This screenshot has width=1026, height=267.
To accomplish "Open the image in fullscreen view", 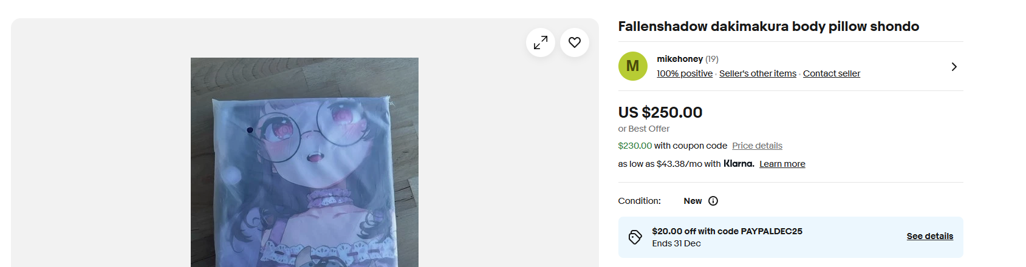I will (541, 42).
